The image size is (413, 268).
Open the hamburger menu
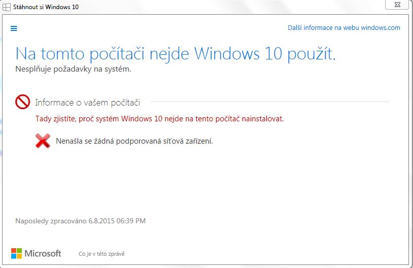pyautogui.click(x=14, y=28)
